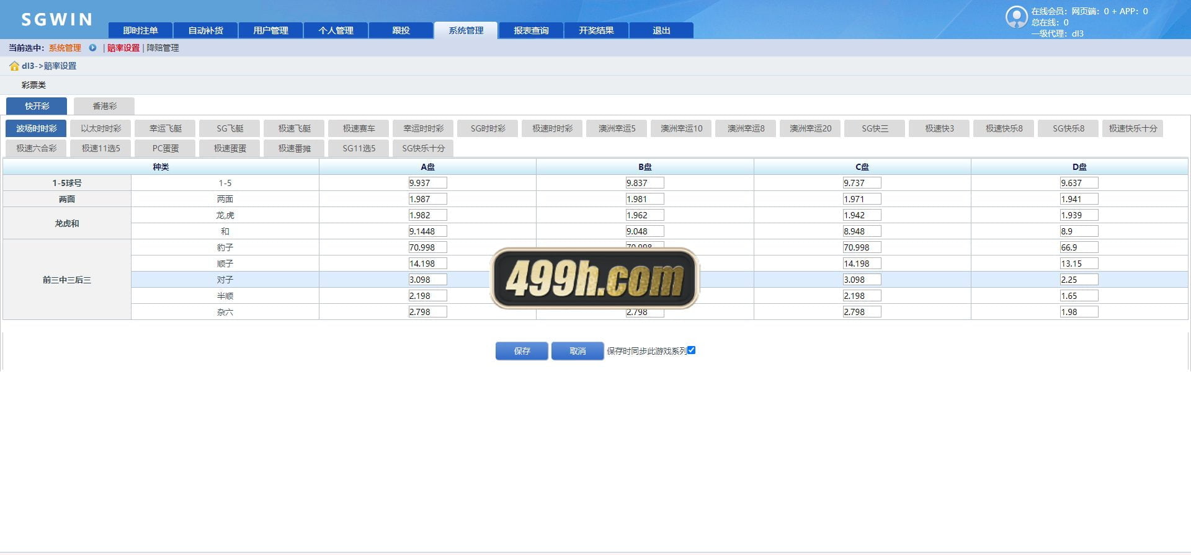Click A盘 odds field for 豹子 row

click(427, 247)
